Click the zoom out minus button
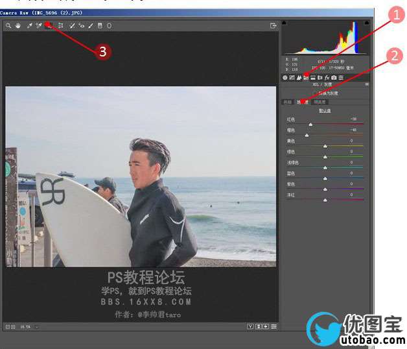Image resolution: width=407 pixels, height=349 pixels. (8, 327)
